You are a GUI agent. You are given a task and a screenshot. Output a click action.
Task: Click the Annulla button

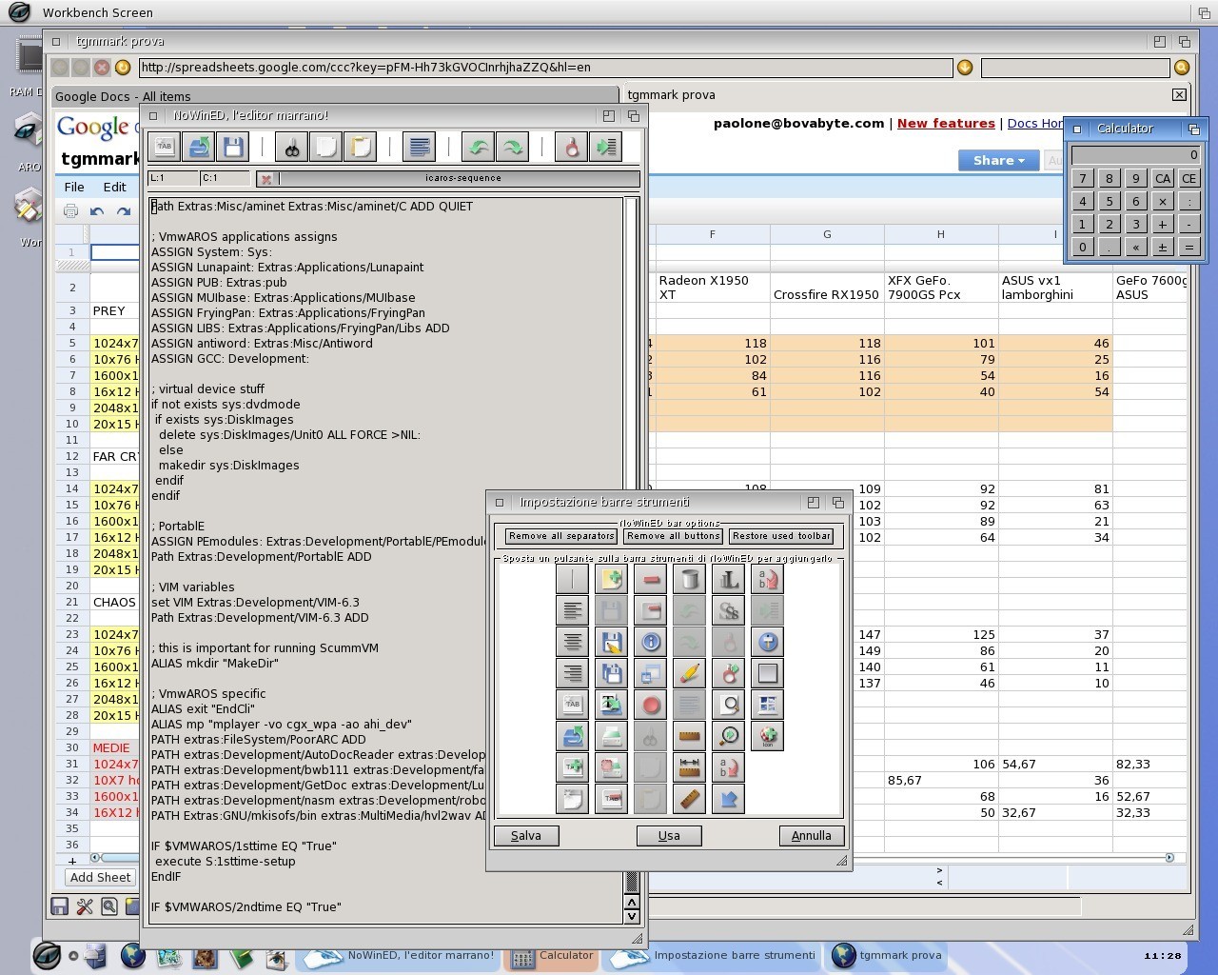(812, 836)
